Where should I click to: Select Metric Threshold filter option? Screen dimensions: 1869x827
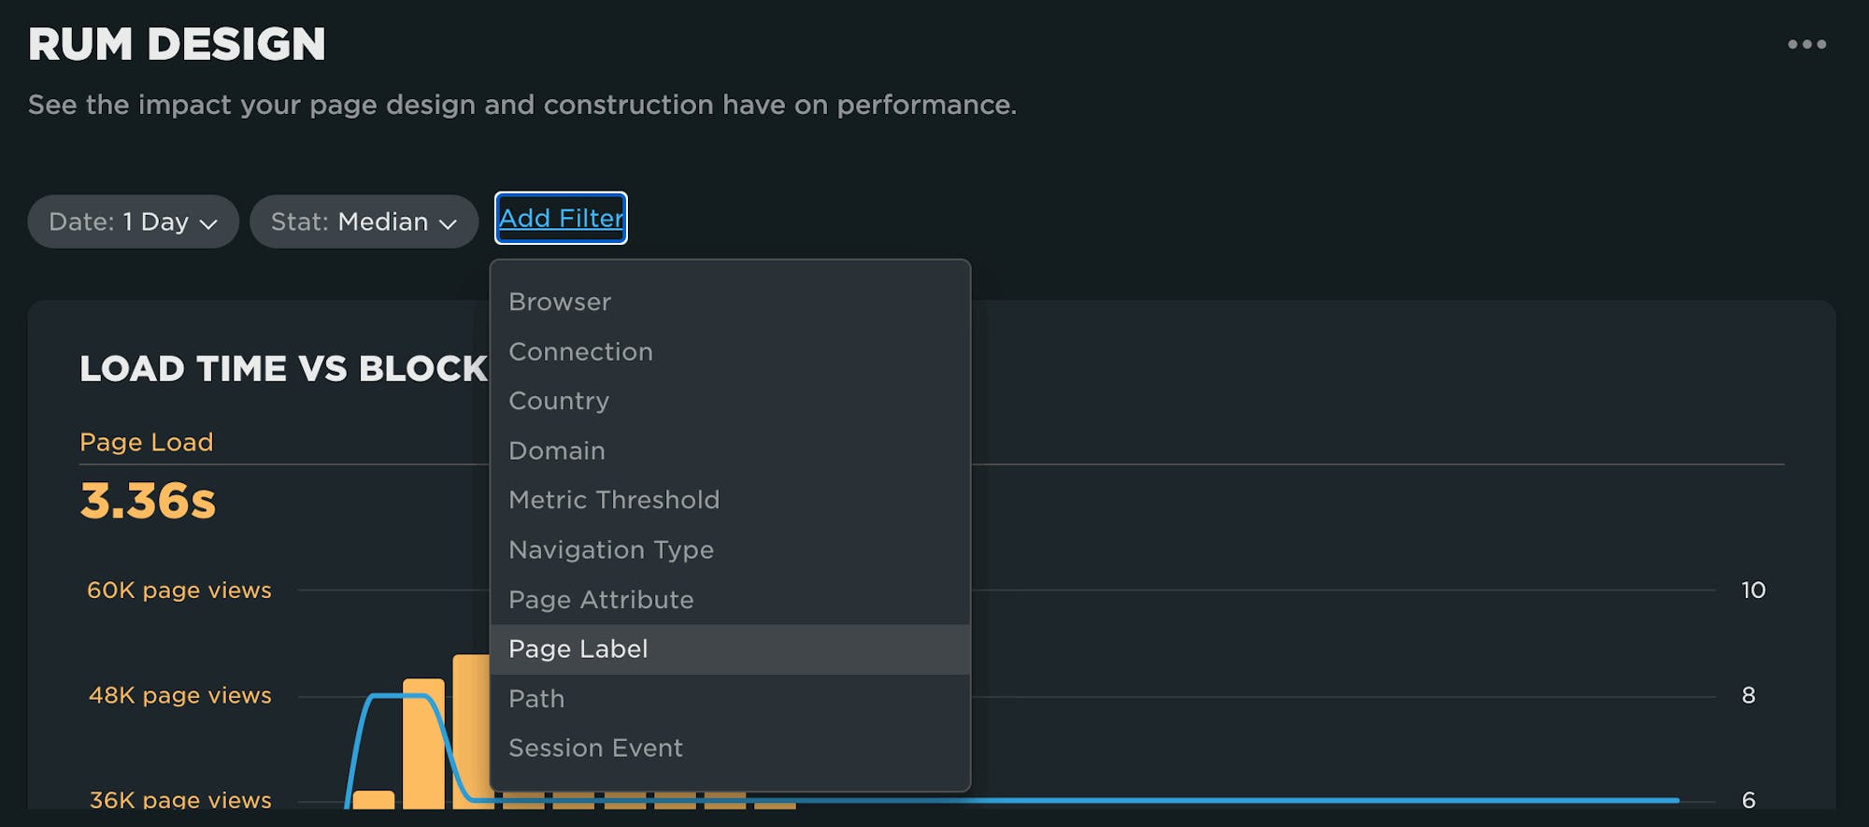click(x=614, y=500)
